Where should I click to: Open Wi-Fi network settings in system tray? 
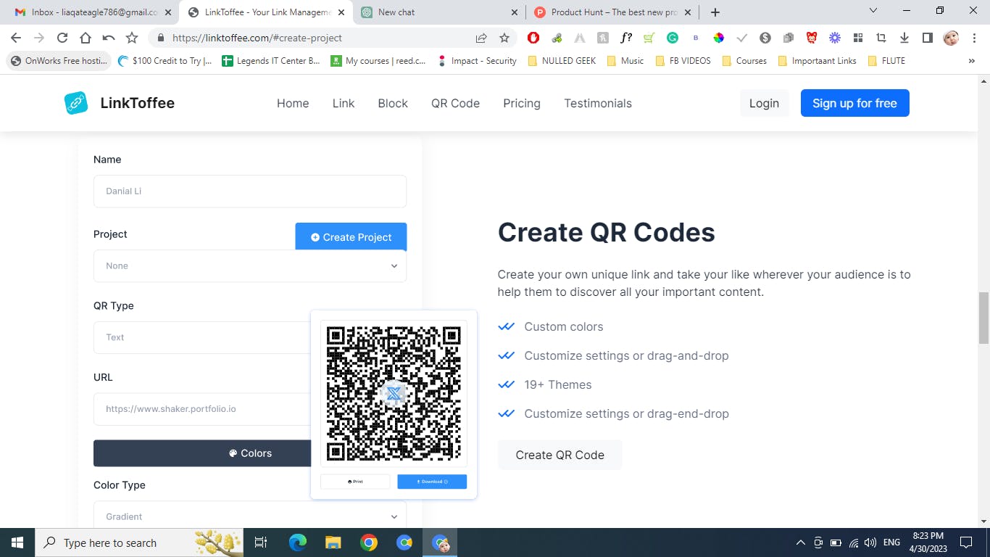tap(854, 542)
